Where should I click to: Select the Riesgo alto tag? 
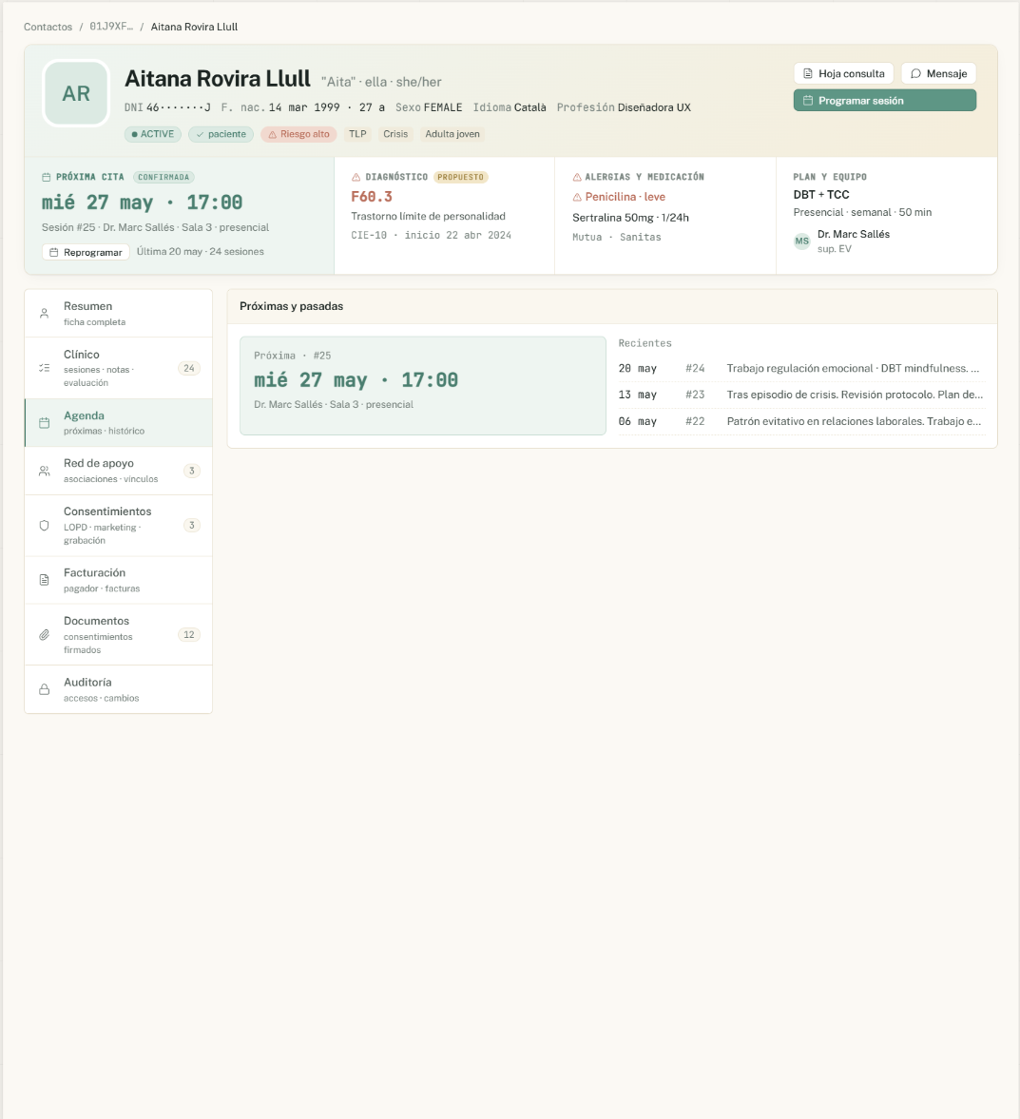[298, 134]
